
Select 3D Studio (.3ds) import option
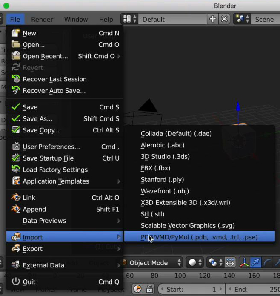point(200,156)
